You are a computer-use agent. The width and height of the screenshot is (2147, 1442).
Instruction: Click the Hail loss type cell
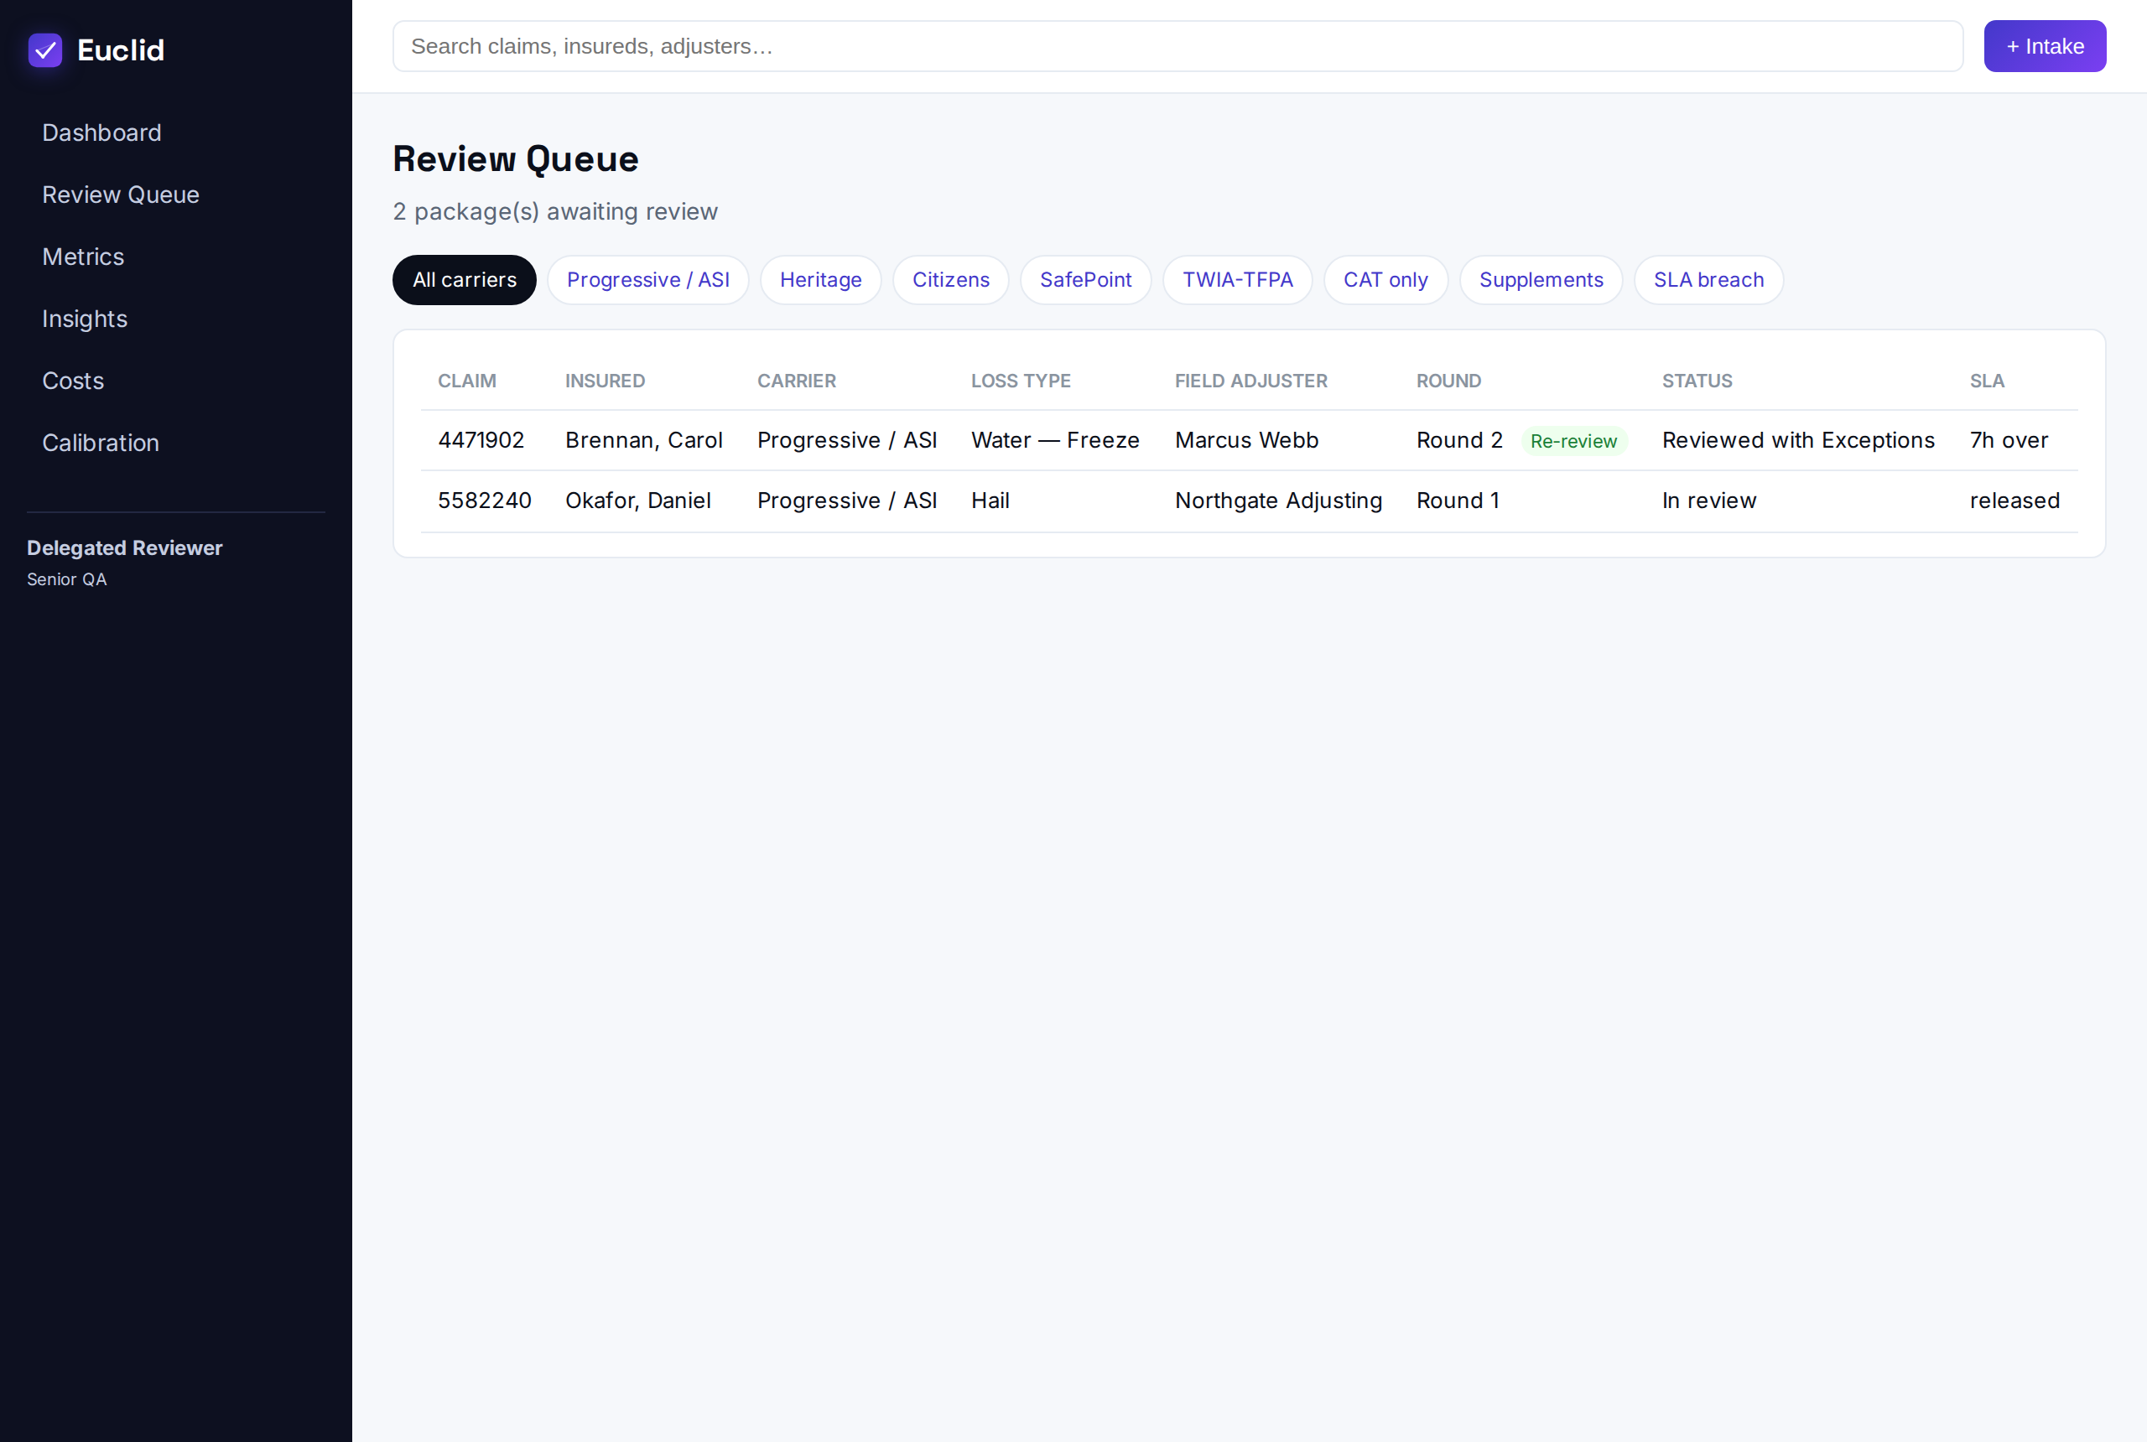(x=990, y=501)
